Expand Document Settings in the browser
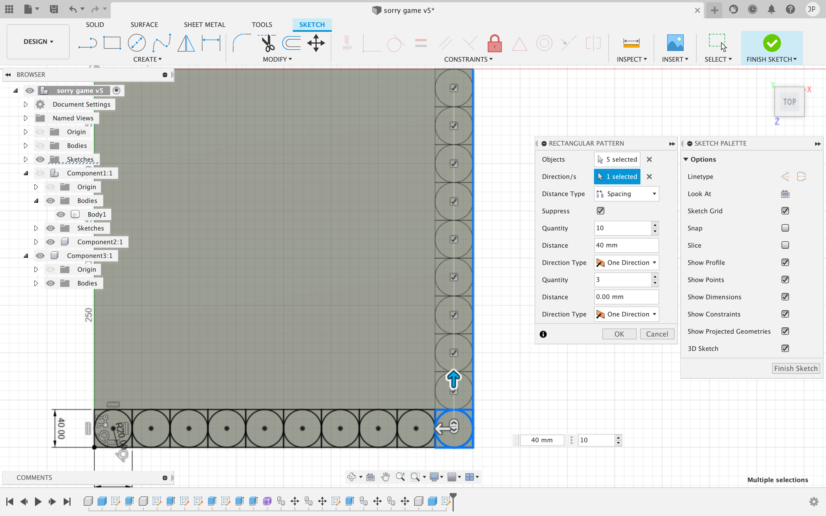This screenshot has width=826, height=516. (26, 104)
